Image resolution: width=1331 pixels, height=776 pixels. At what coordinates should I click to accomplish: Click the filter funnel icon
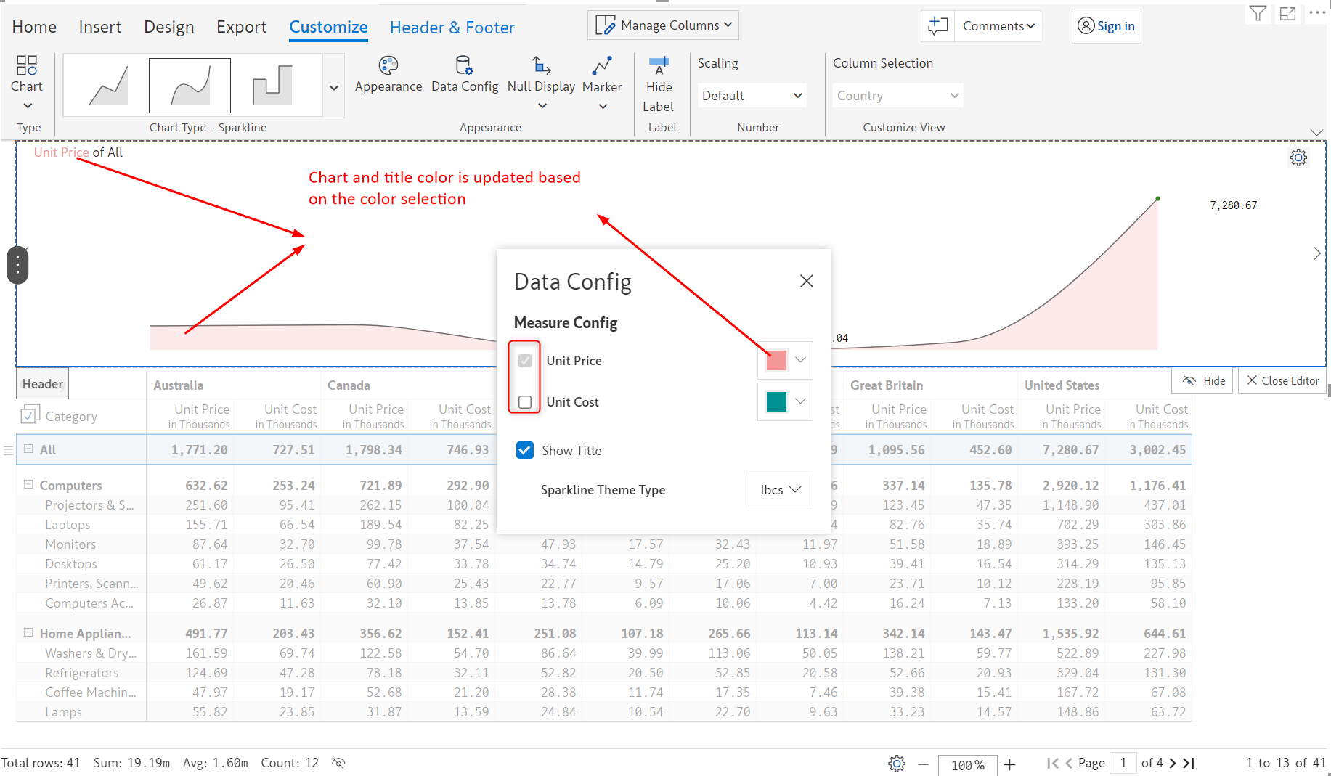[1258, 14]
